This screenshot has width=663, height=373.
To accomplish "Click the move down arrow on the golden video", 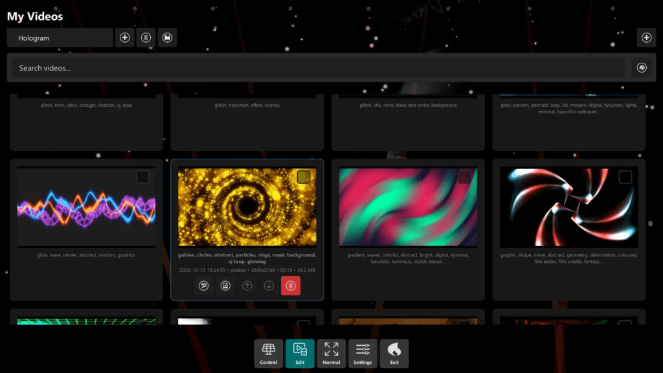I will click(269, 286).
